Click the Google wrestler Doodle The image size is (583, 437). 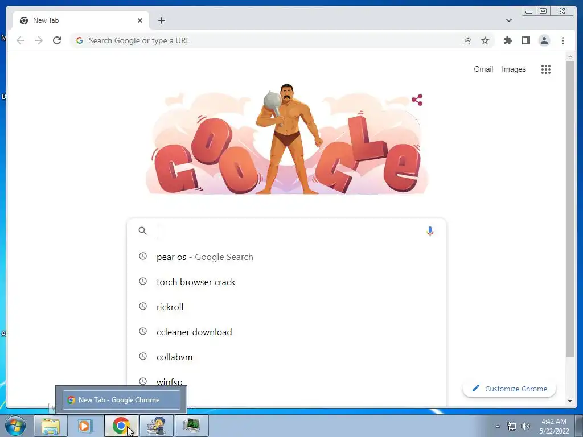coord(287,139)
